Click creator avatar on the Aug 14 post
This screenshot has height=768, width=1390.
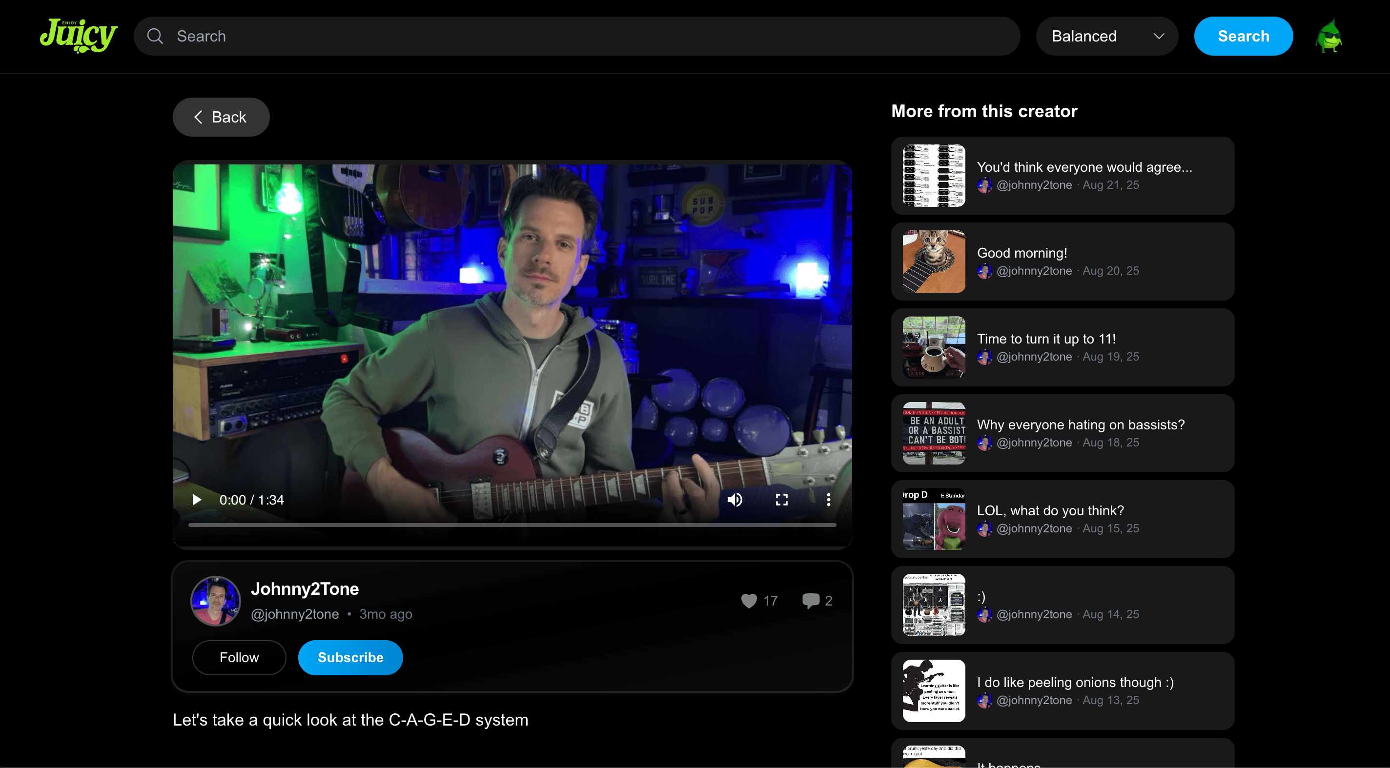point(984,614)
